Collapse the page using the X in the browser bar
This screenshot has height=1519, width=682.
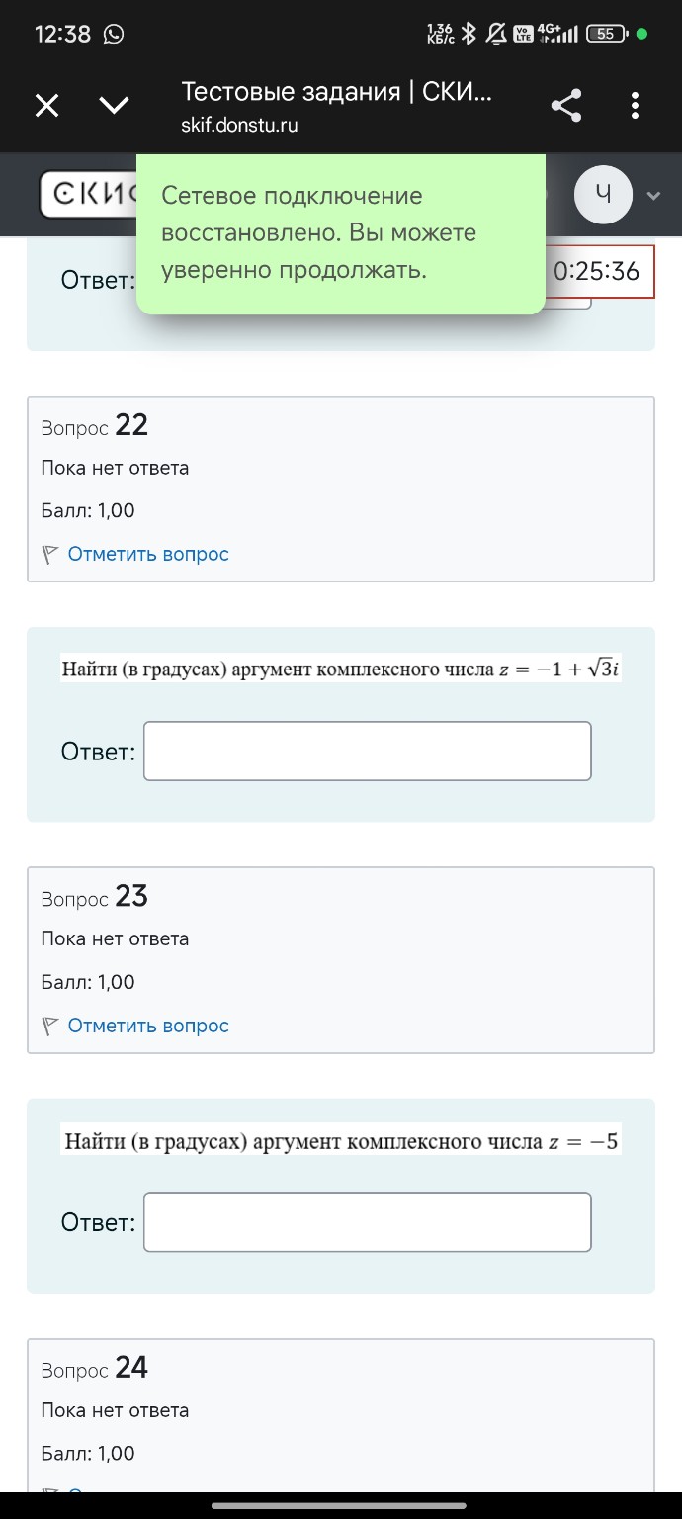pyautogui.click(x=45, y=105)
